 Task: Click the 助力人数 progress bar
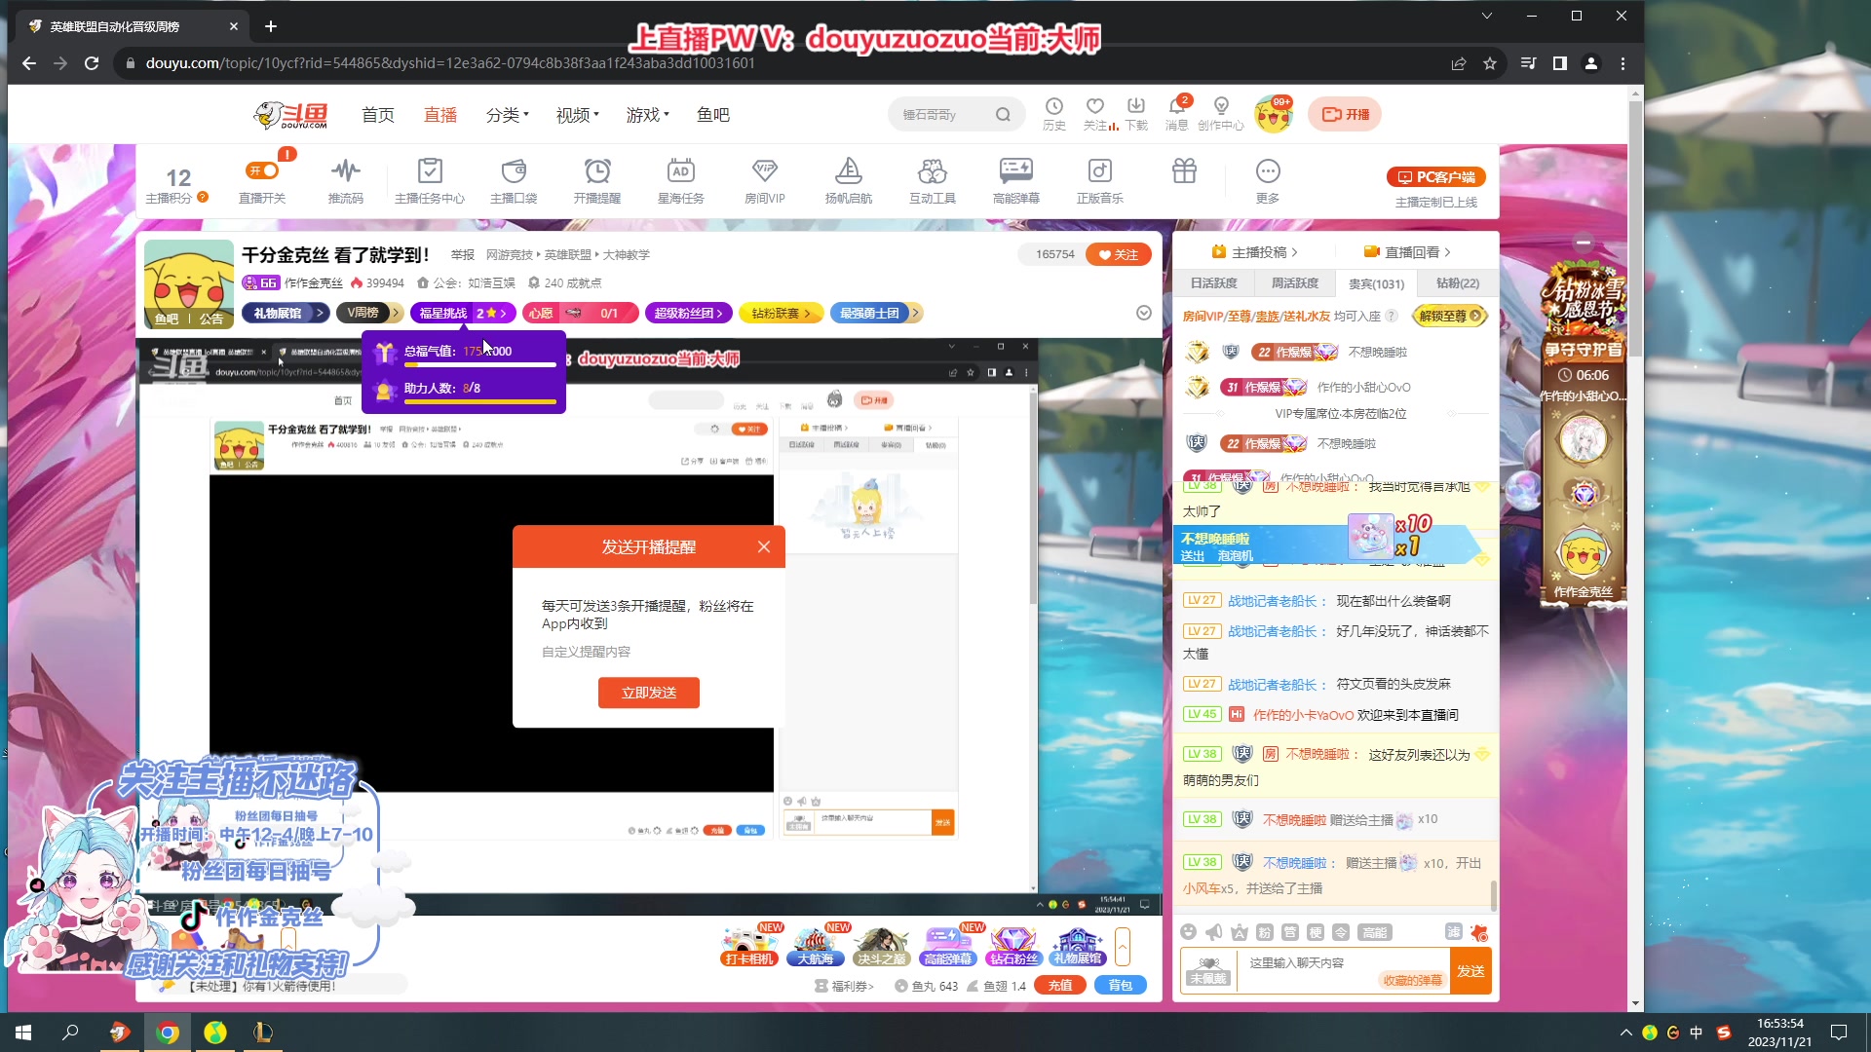click(x=480, y=401)
